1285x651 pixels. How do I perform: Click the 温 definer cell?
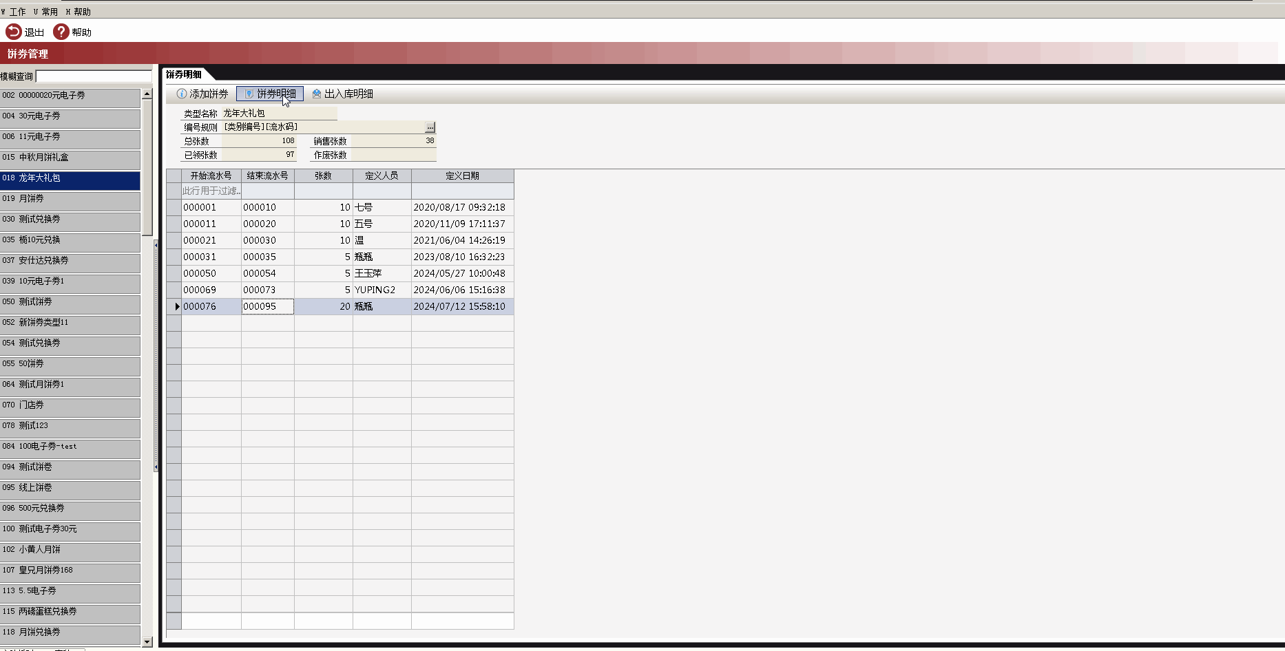pos(382,240)
